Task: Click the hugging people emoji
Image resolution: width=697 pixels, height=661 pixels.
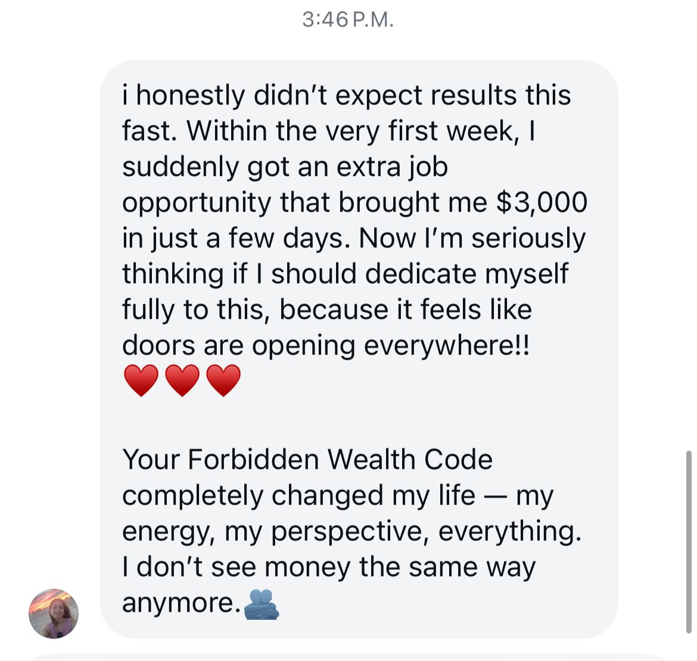Action: coord(262,604)
